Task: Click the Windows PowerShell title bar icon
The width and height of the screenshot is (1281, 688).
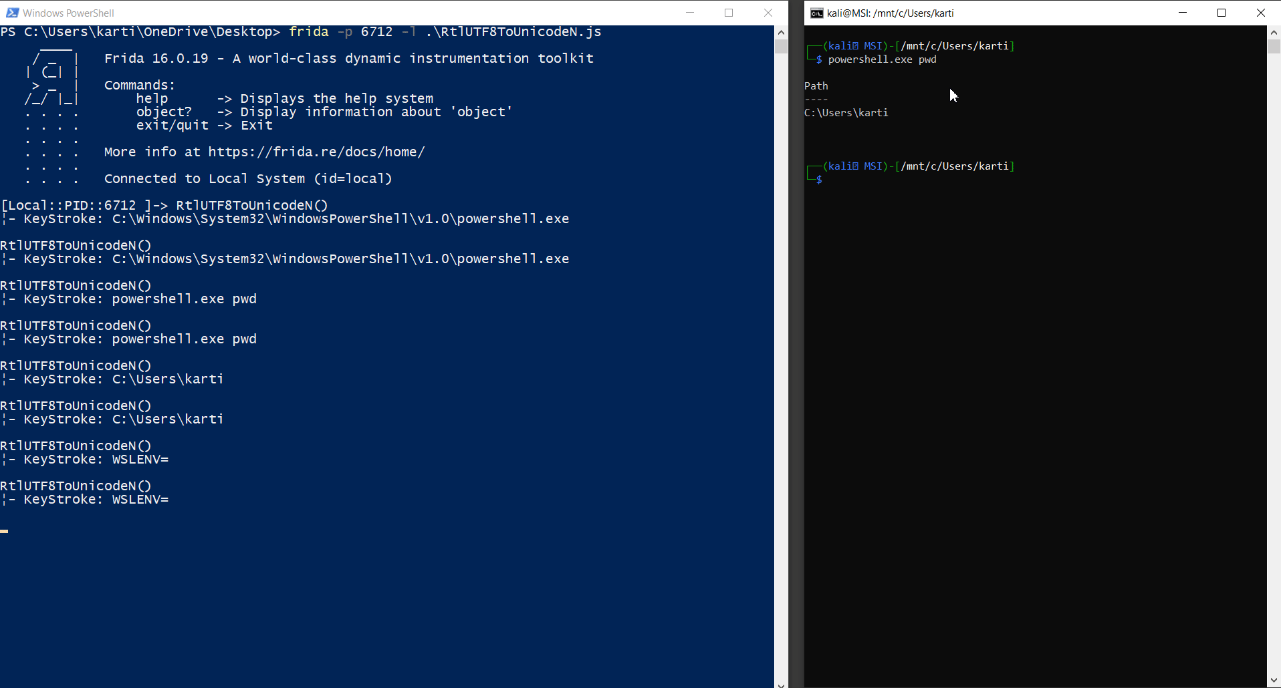Action: point(12,13)
